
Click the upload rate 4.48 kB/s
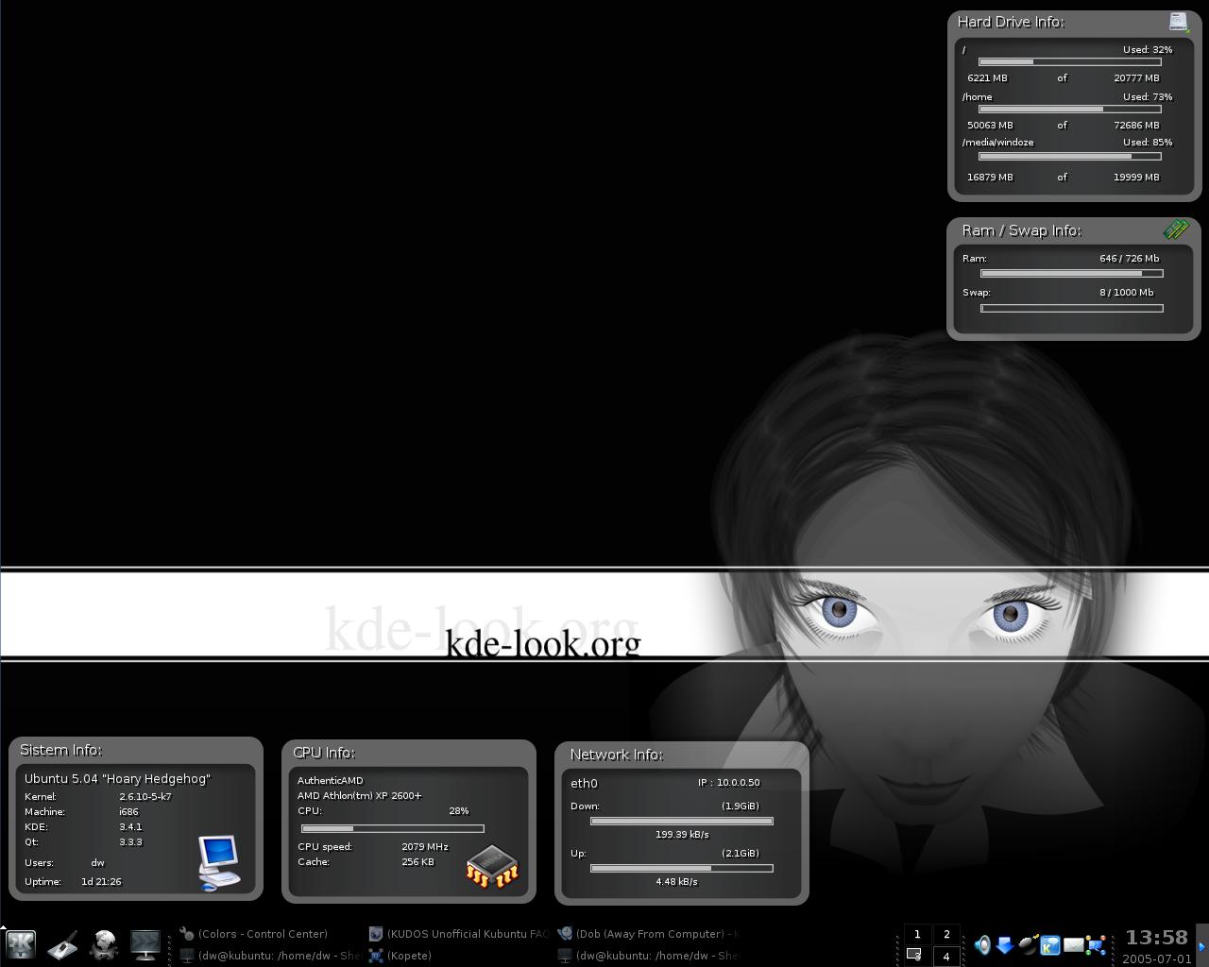point(676,882)
